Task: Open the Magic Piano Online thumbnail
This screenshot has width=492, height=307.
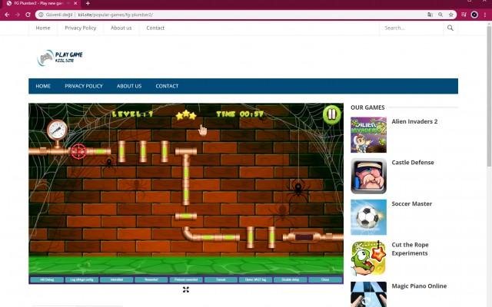Action: tap(368, 294)
